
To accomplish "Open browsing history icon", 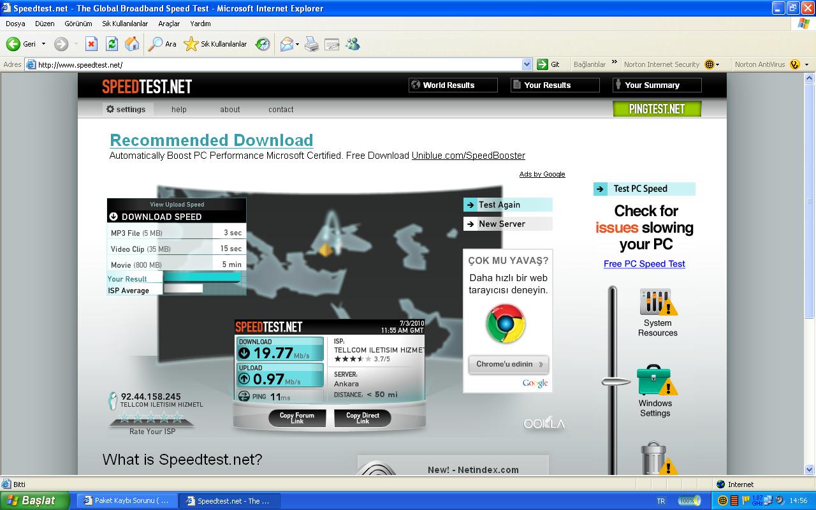I will tap(263, 44).
